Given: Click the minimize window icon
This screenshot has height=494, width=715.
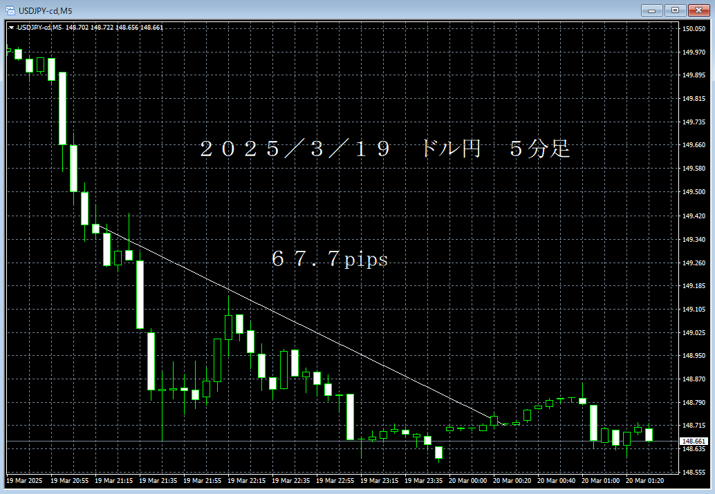Looking at the screenshot, I should pos(651,10).
